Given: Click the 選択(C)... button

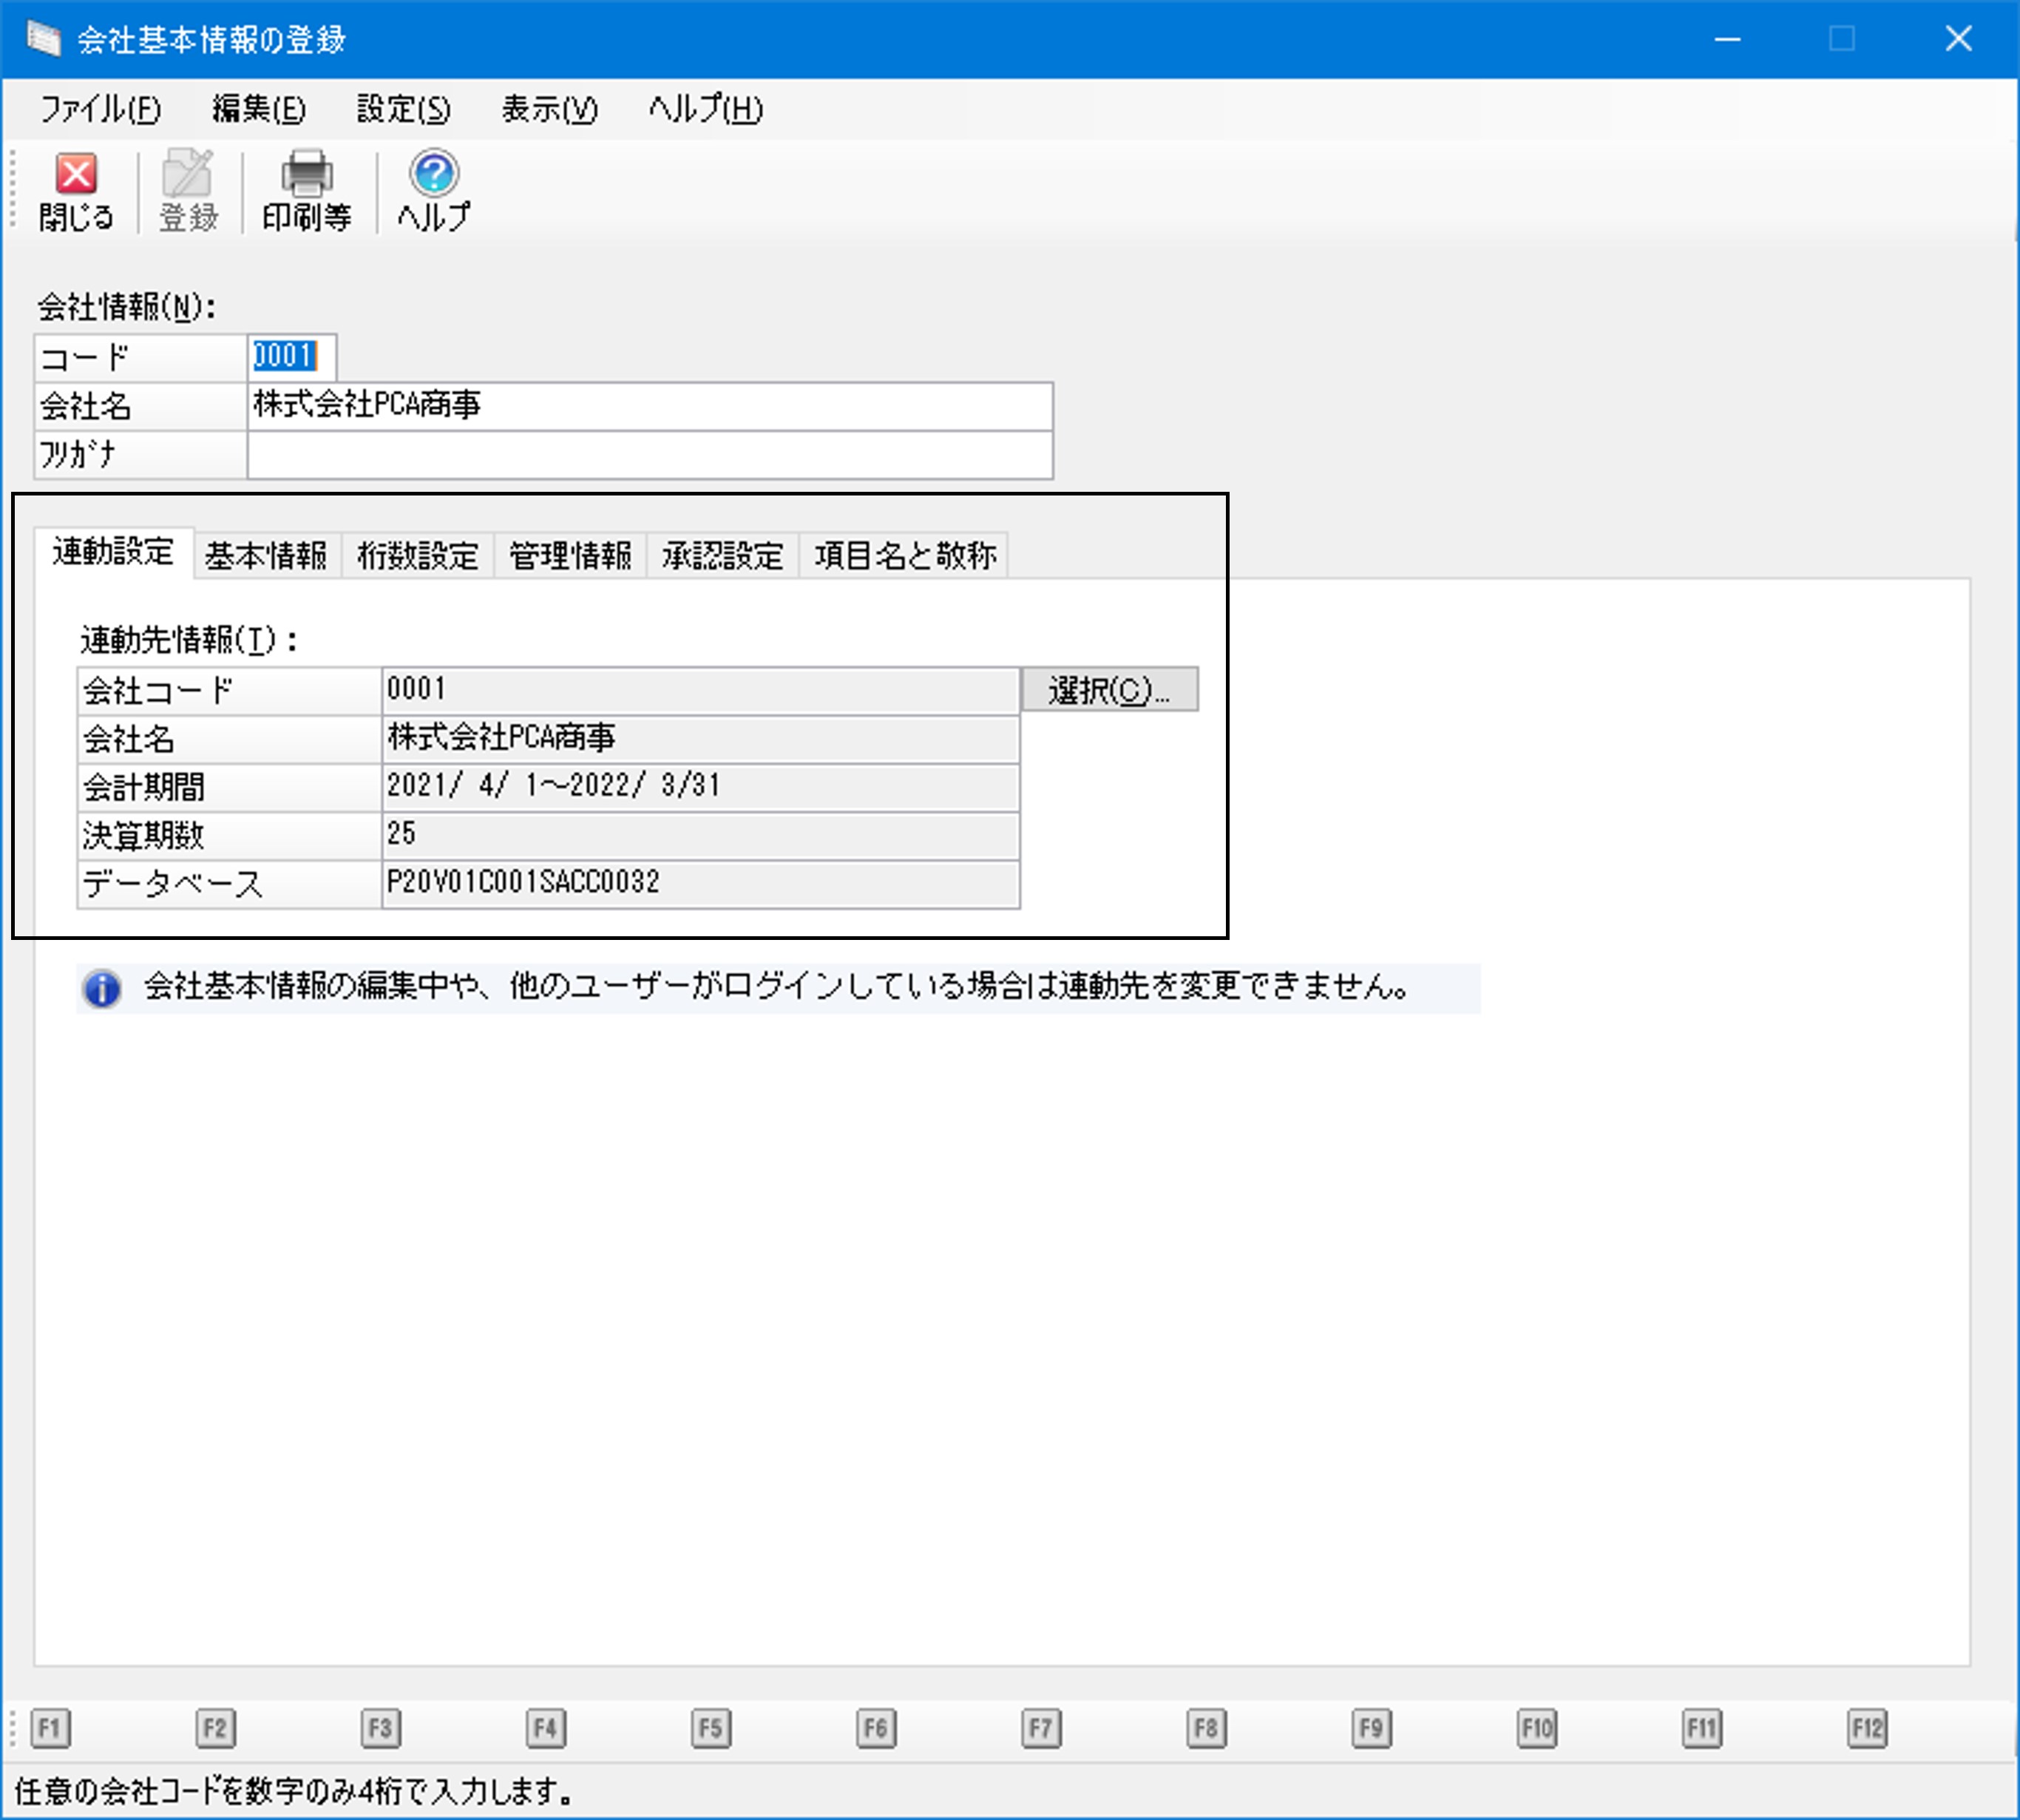Looking at the screenshot, I should pos(1110,690).
